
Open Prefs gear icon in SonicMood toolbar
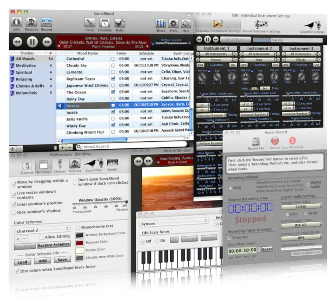pyautogui.click(x=173, y=23)
